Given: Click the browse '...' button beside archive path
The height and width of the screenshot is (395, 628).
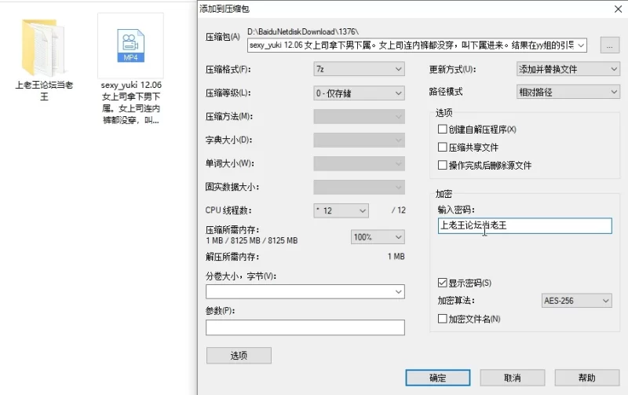Looking at the screenshot, I should coord(609,46).
